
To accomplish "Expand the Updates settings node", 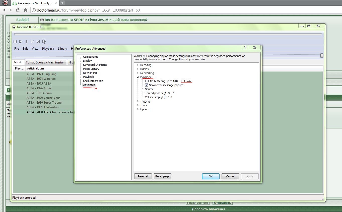I will pyautogui.click(x=138, y=109).
